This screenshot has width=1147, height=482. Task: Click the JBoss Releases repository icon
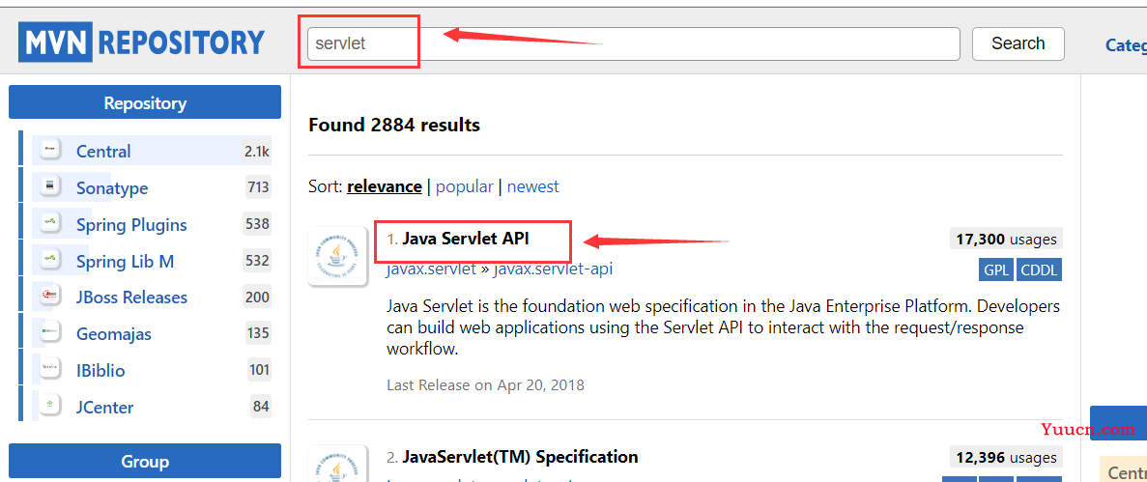pos(49,297)
